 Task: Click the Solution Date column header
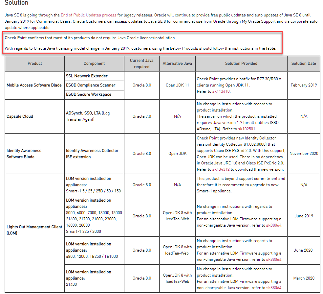[x=304, y=63]
